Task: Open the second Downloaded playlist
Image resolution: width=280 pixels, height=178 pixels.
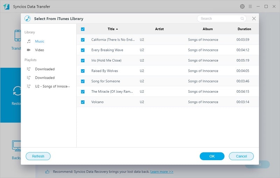Action: click(x=45, y=78)
